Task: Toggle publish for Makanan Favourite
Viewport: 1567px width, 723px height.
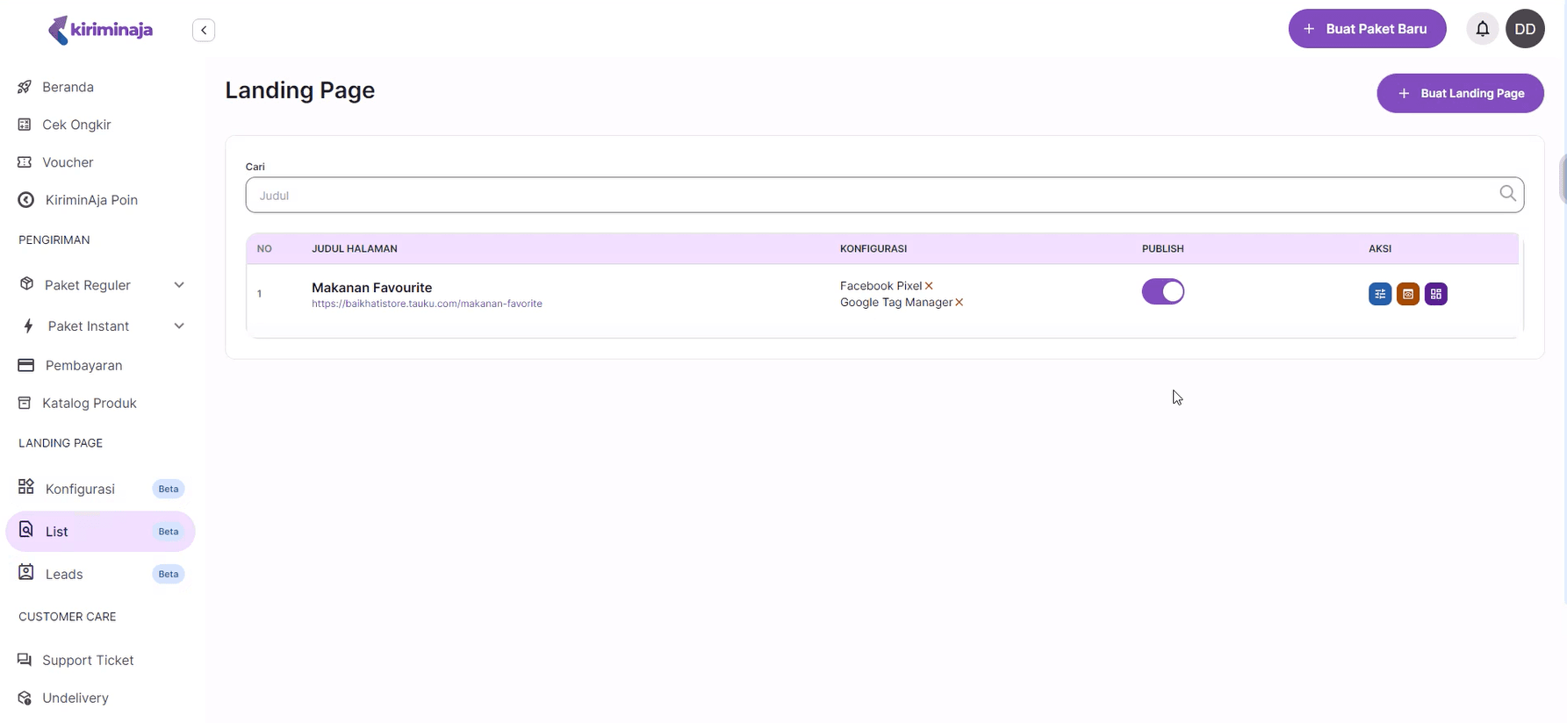Action: click(1162, 291)
